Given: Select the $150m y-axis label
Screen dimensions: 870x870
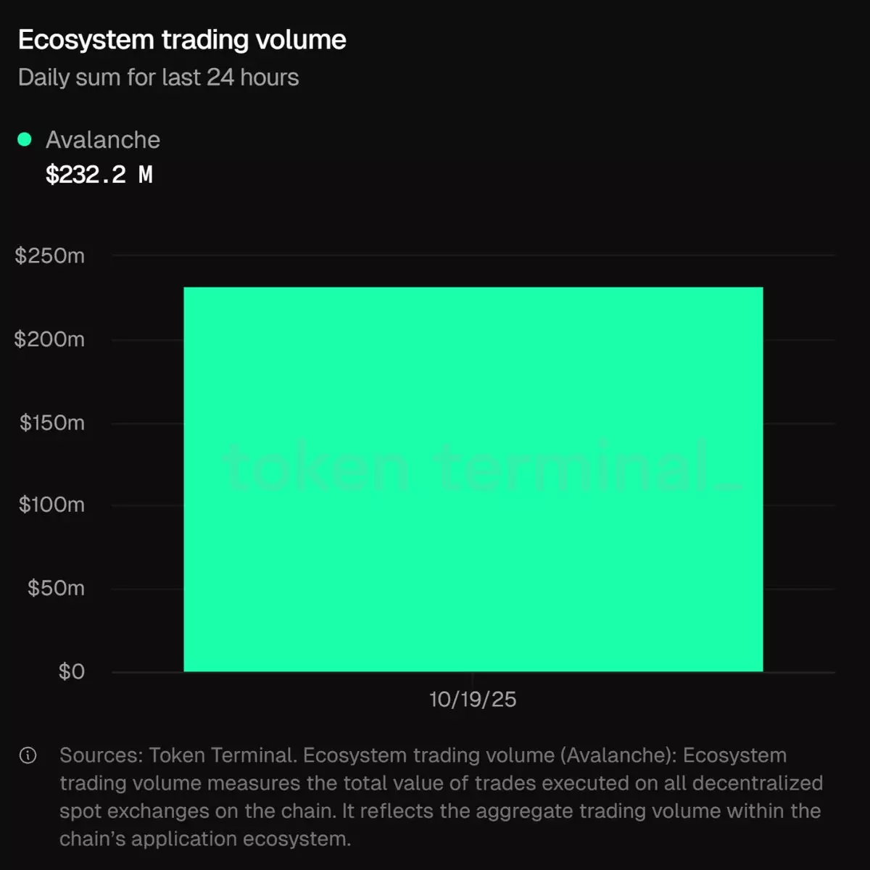Looking at the screenshot, I should [52, 423].
